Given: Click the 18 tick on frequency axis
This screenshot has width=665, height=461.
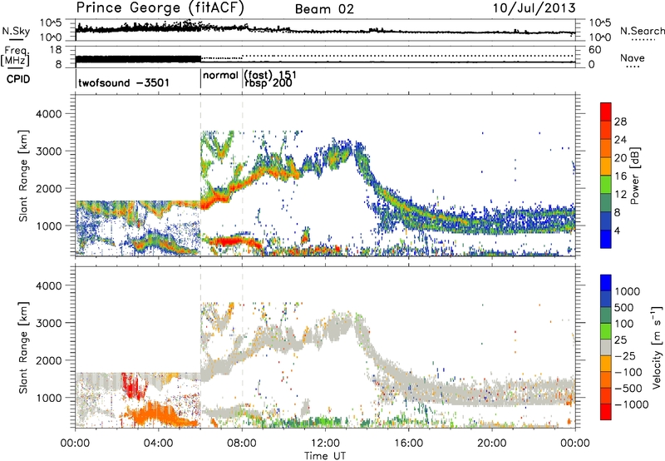Looking at the screenshot, I should [56, 50].
